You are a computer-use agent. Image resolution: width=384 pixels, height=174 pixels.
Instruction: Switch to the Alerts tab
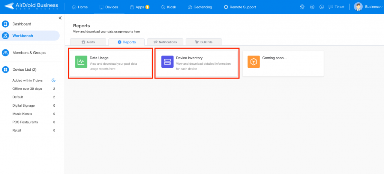click(88, 42)
